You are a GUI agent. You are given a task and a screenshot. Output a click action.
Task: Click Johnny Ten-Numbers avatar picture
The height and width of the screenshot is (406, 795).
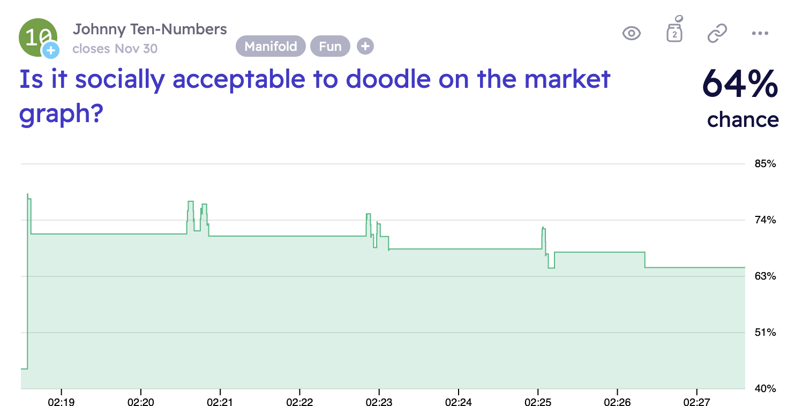[37, 37]
